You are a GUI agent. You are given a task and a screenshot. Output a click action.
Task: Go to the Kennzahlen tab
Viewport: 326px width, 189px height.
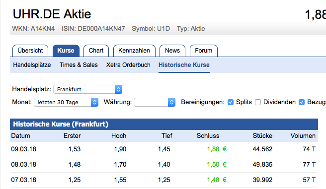[x=134, y=51]
